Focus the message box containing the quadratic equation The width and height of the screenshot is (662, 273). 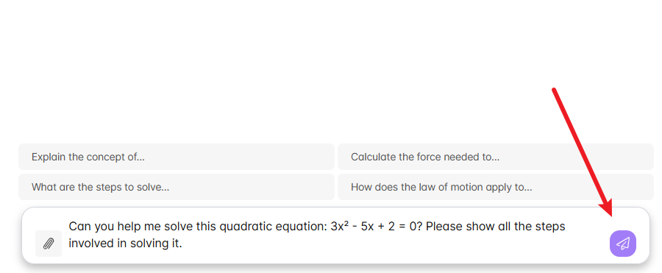click(335, 235)
